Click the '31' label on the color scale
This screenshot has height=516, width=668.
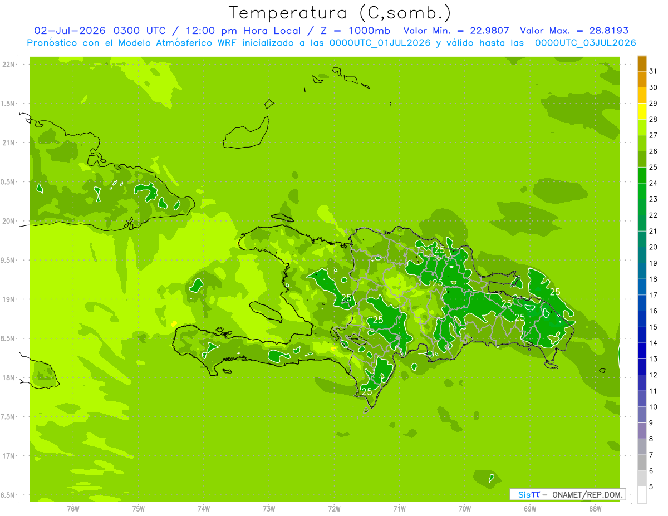point(654,71)
